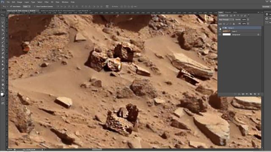Select the Rectangle shape tool

coord(3,80)
